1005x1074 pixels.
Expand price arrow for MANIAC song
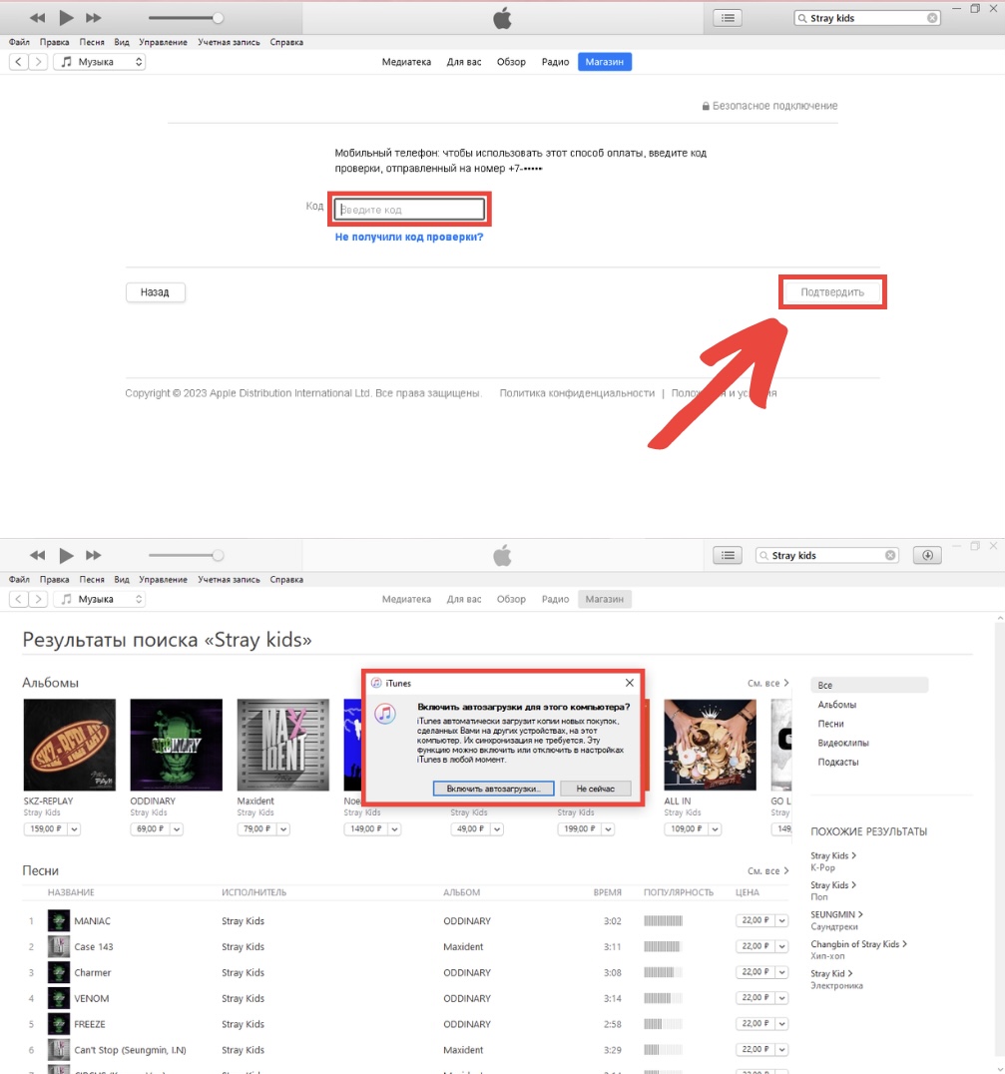781,920
